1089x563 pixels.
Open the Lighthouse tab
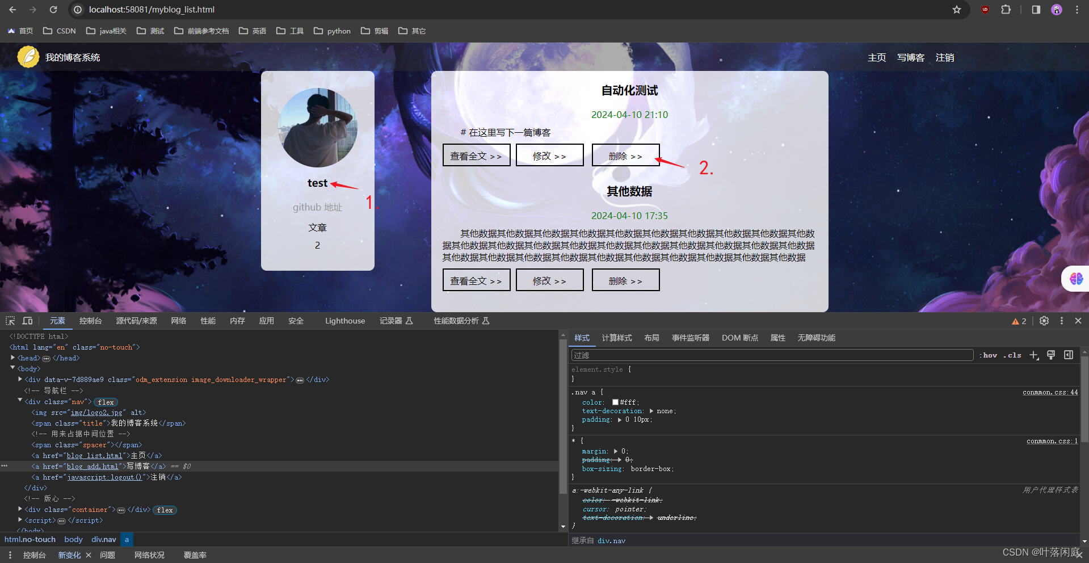coord(345,321)
